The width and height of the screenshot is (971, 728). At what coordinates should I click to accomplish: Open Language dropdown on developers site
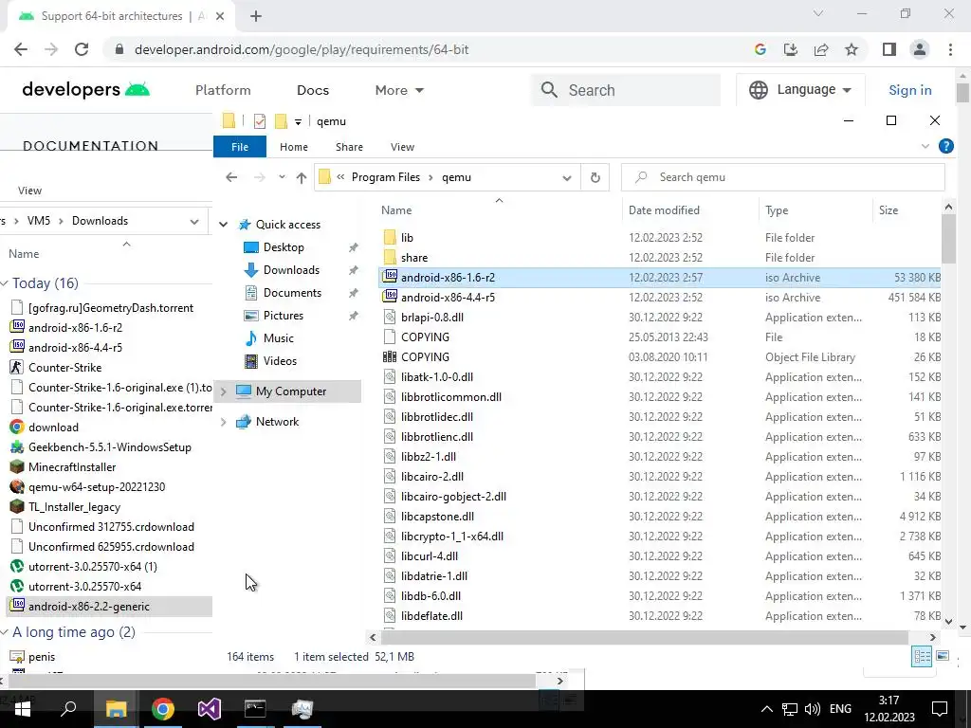[800, 90]
